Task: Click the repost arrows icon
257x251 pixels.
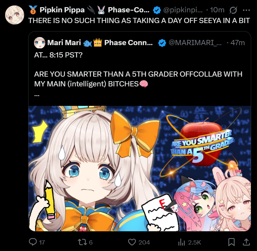Action: coord(82,242)
